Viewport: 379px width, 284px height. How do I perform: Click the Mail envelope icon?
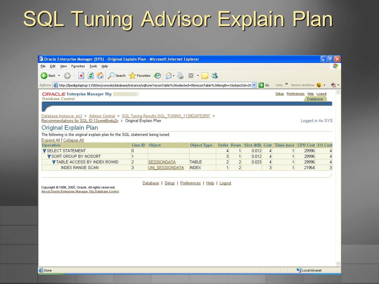169,76
